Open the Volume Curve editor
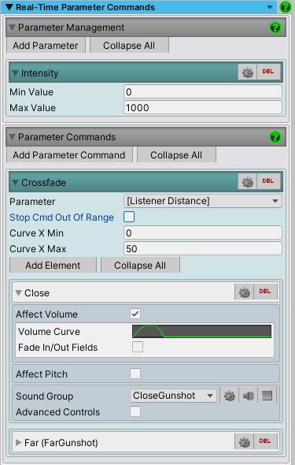The height and width of the screenshot is (465, 295). [x=201, y=331]
